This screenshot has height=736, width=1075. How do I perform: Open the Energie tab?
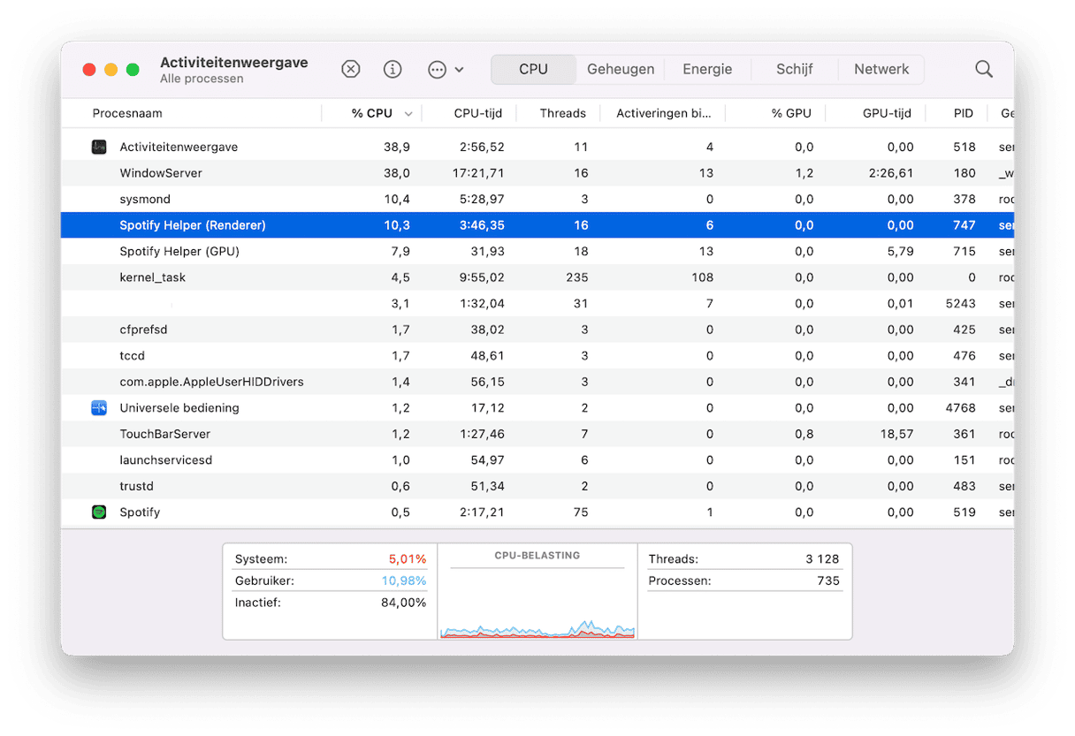(x=707, y=69)
